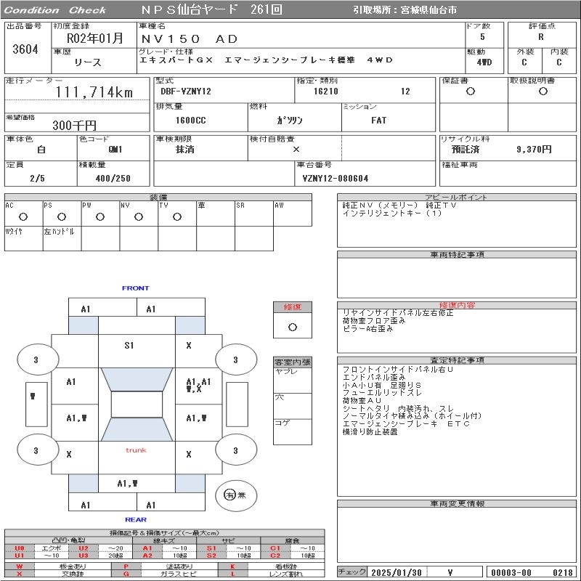Click the Condition Check title

click(x=55, y=10)
